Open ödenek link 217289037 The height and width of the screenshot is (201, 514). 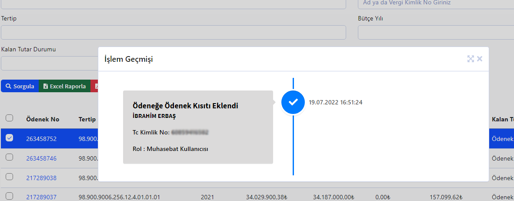pos(41,197)
